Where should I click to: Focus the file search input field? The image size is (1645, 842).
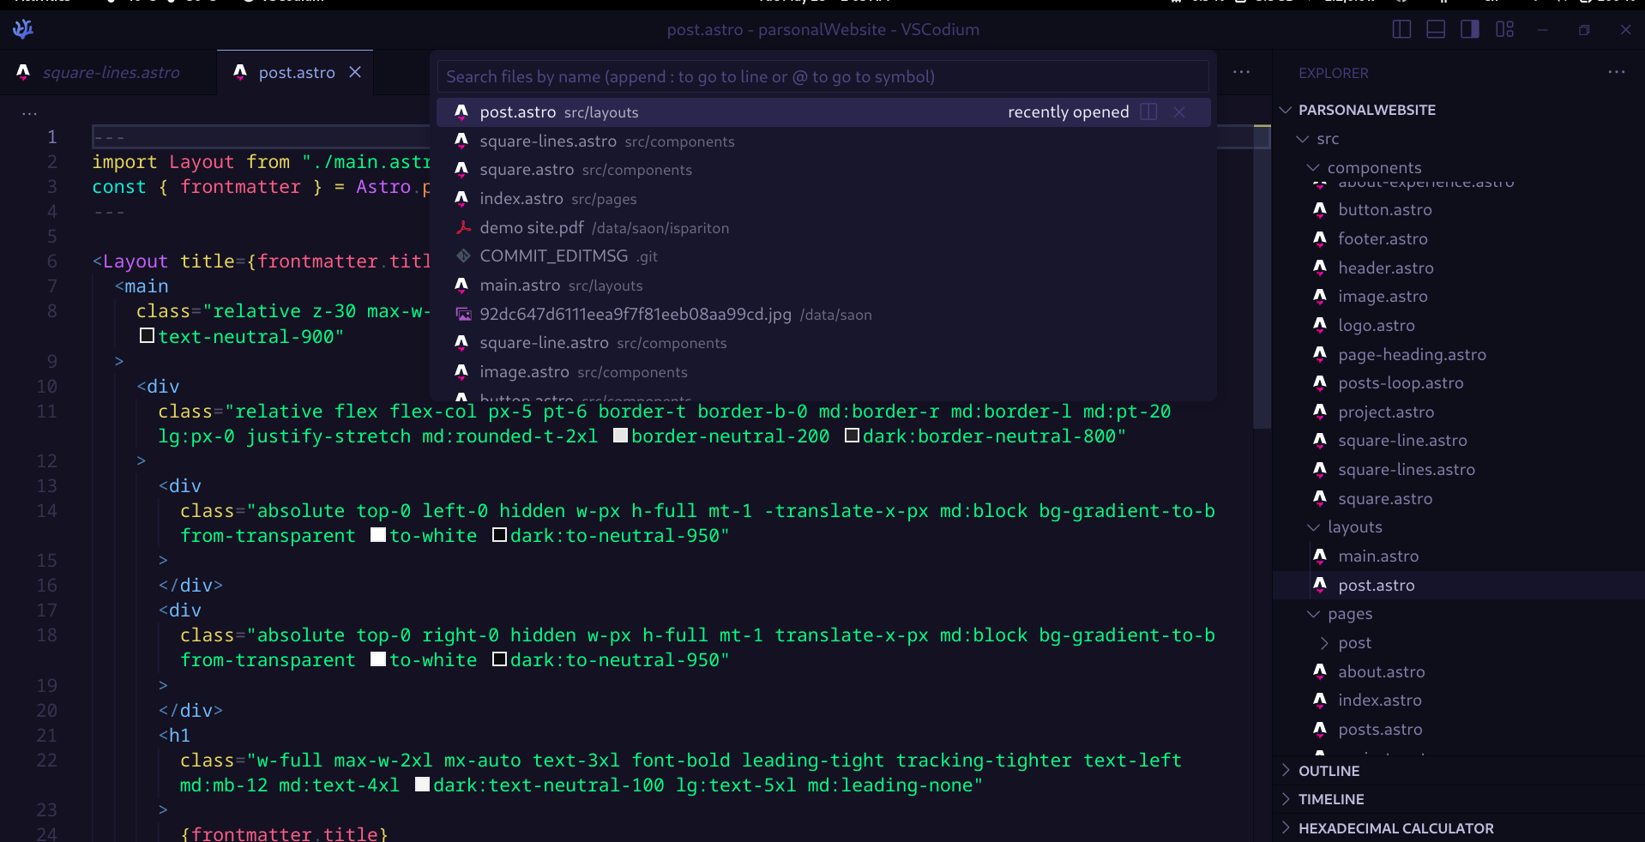point(822,76)
